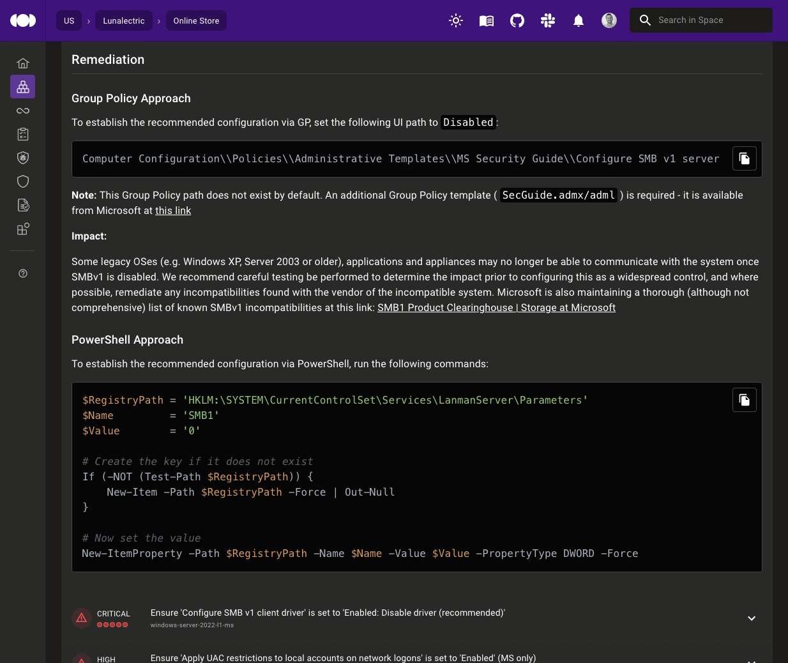Toggle light mode with the sun icon

point(456,20)
